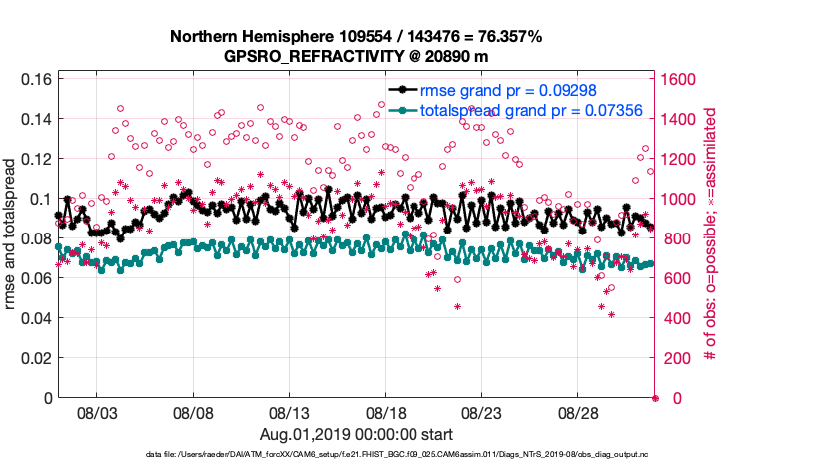Click the 'Northern Hemisphere' plot title line
829x469 pixels.
[x=356, y=37]
